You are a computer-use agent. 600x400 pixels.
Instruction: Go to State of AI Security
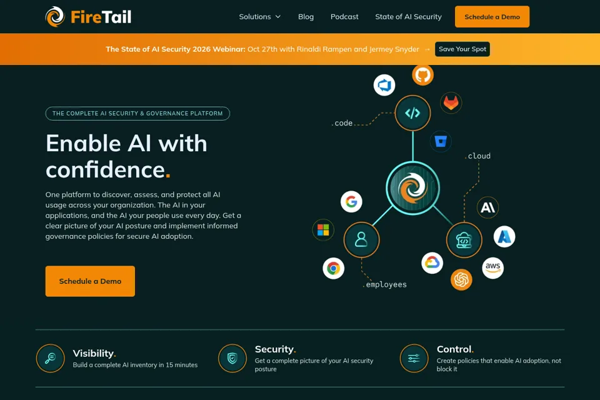click(408, 17)
